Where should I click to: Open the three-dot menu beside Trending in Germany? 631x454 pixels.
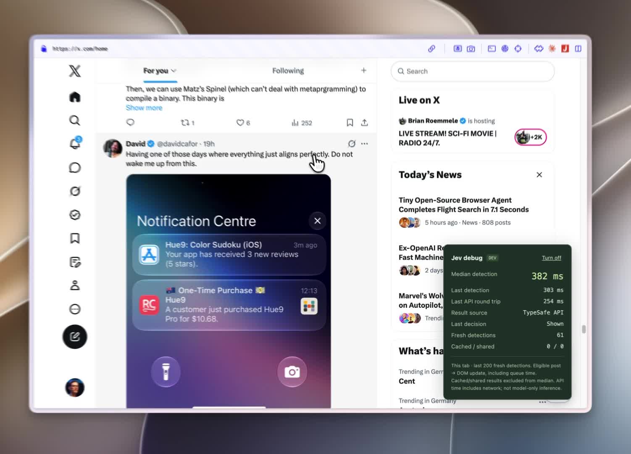coord(542,402)
